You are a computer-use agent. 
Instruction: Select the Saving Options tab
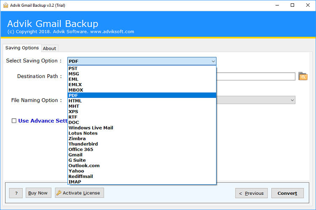pos(22,48)
